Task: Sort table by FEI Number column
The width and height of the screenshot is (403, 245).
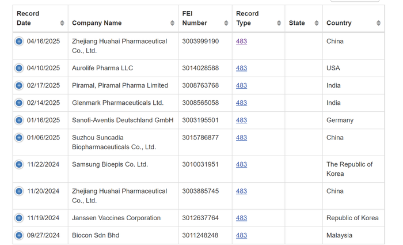Action: tap(226, 23)
